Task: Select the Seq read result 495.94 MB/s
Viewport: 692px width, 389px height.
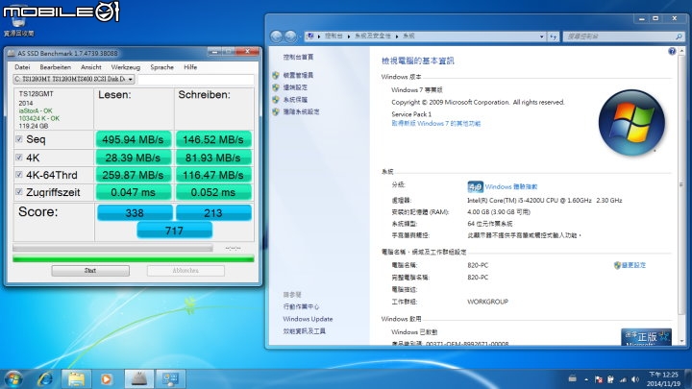Action: click(134, 139)
